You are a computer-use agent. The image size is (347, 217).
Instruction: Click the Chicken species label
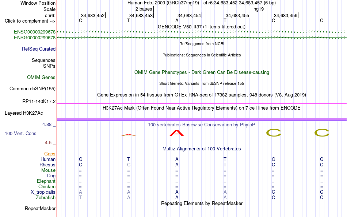(47, 186)
